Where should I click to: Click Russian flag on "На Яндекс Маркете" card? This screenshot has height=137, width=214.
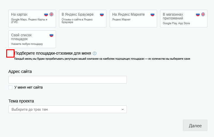point(152,14)
